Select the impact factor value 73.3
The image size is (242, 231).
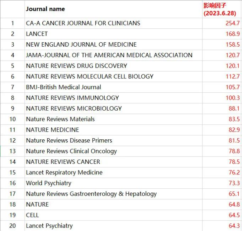234,183
